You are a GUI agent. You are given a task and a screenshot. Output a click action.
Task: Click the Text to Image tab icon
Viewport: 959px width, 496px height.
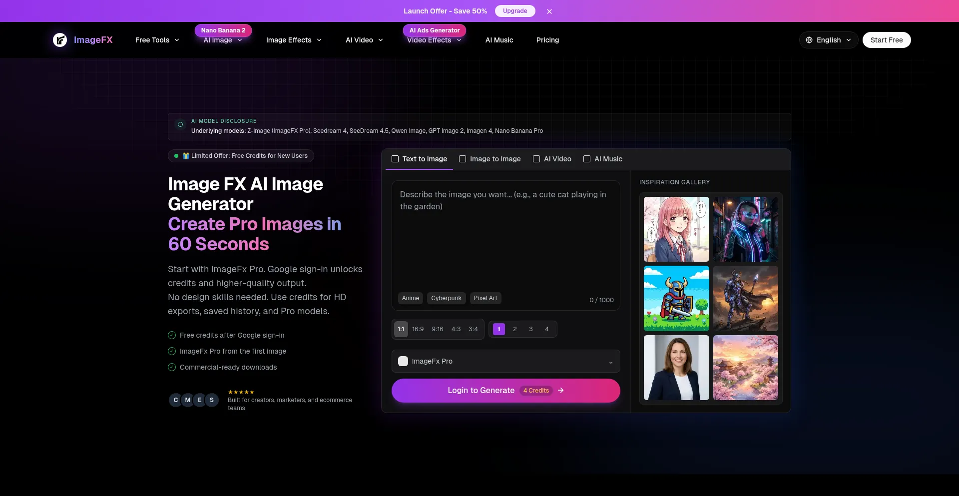point(395,159)
